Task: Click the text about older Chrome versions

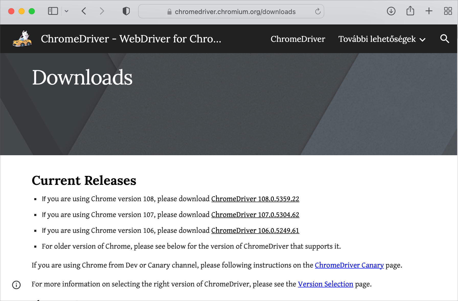Action: [191, 246]
